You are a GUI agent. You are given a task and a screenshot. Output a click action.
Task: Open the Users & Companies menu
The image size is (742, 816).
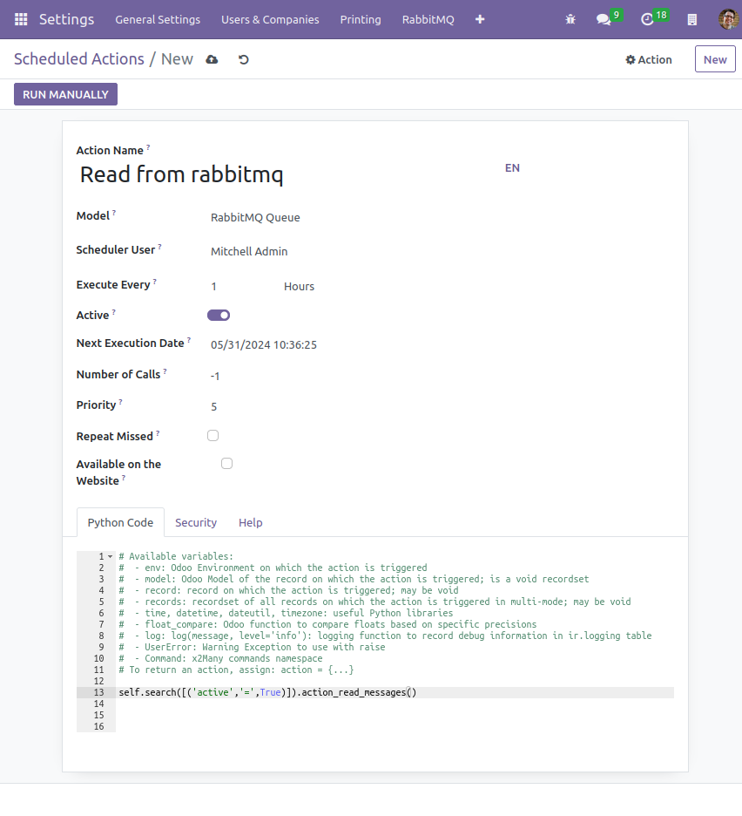(270, 19)
